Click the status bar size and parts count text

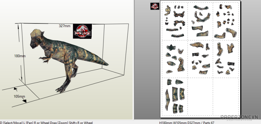tap(187, 123)
